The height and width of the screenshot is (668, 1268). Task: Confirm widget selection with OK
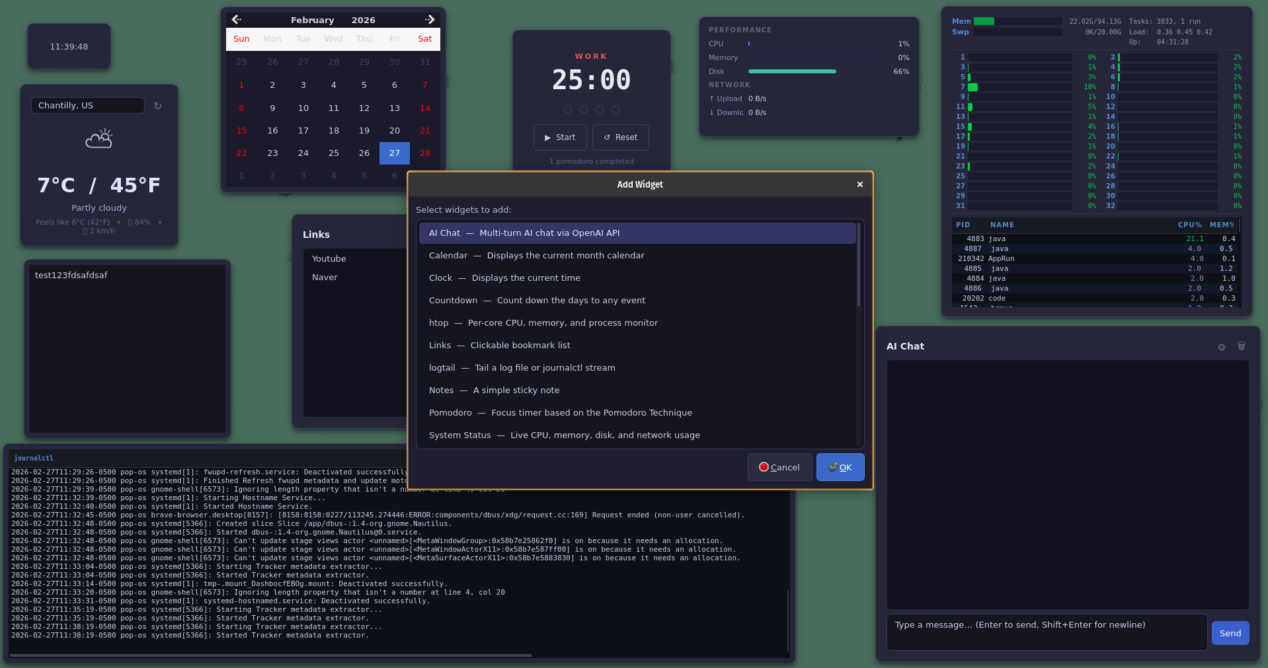click(x=840, y=467)
